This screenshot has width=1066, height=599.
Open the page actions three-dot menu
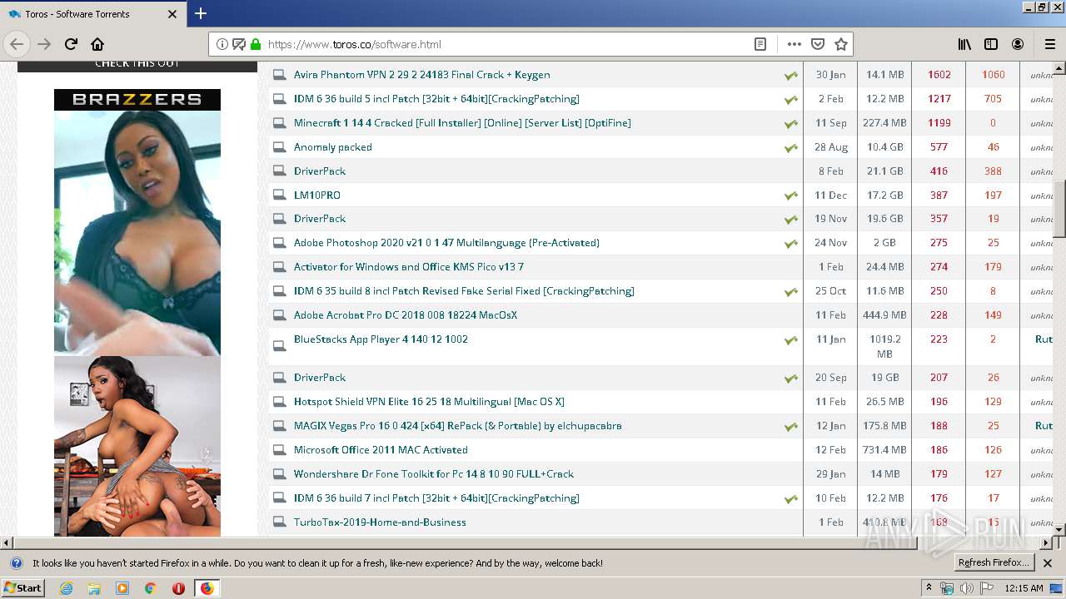pyautogui.click(x=795, y=44)
